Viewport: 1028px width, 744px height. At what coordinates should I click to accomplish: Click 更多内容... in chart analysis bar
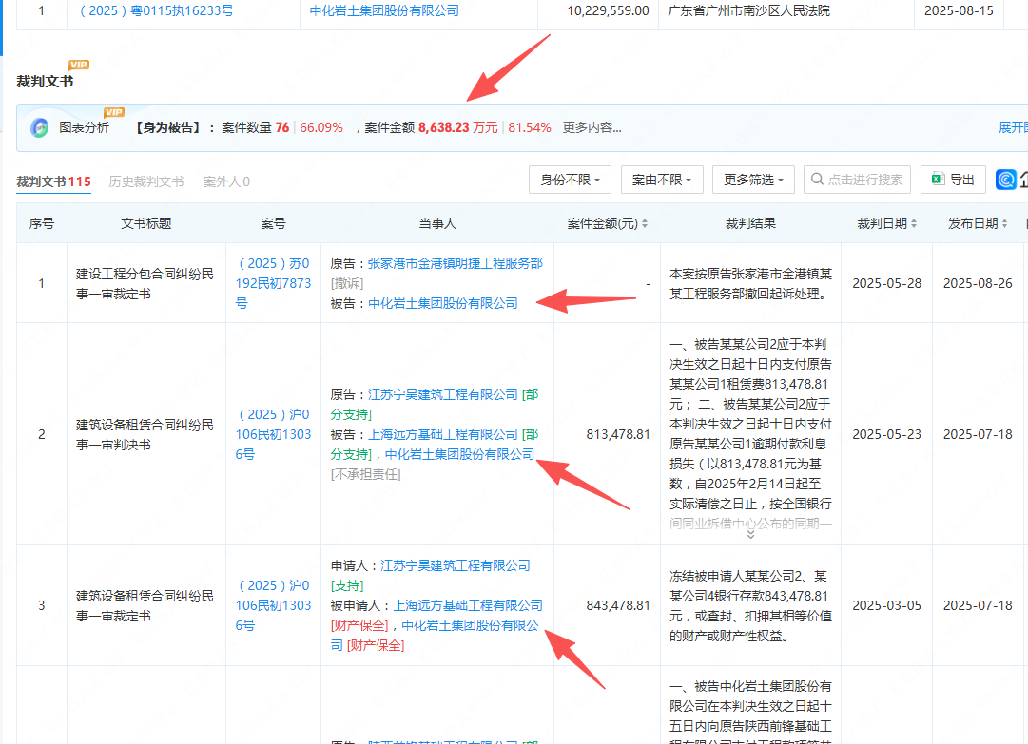coord(592,127)
